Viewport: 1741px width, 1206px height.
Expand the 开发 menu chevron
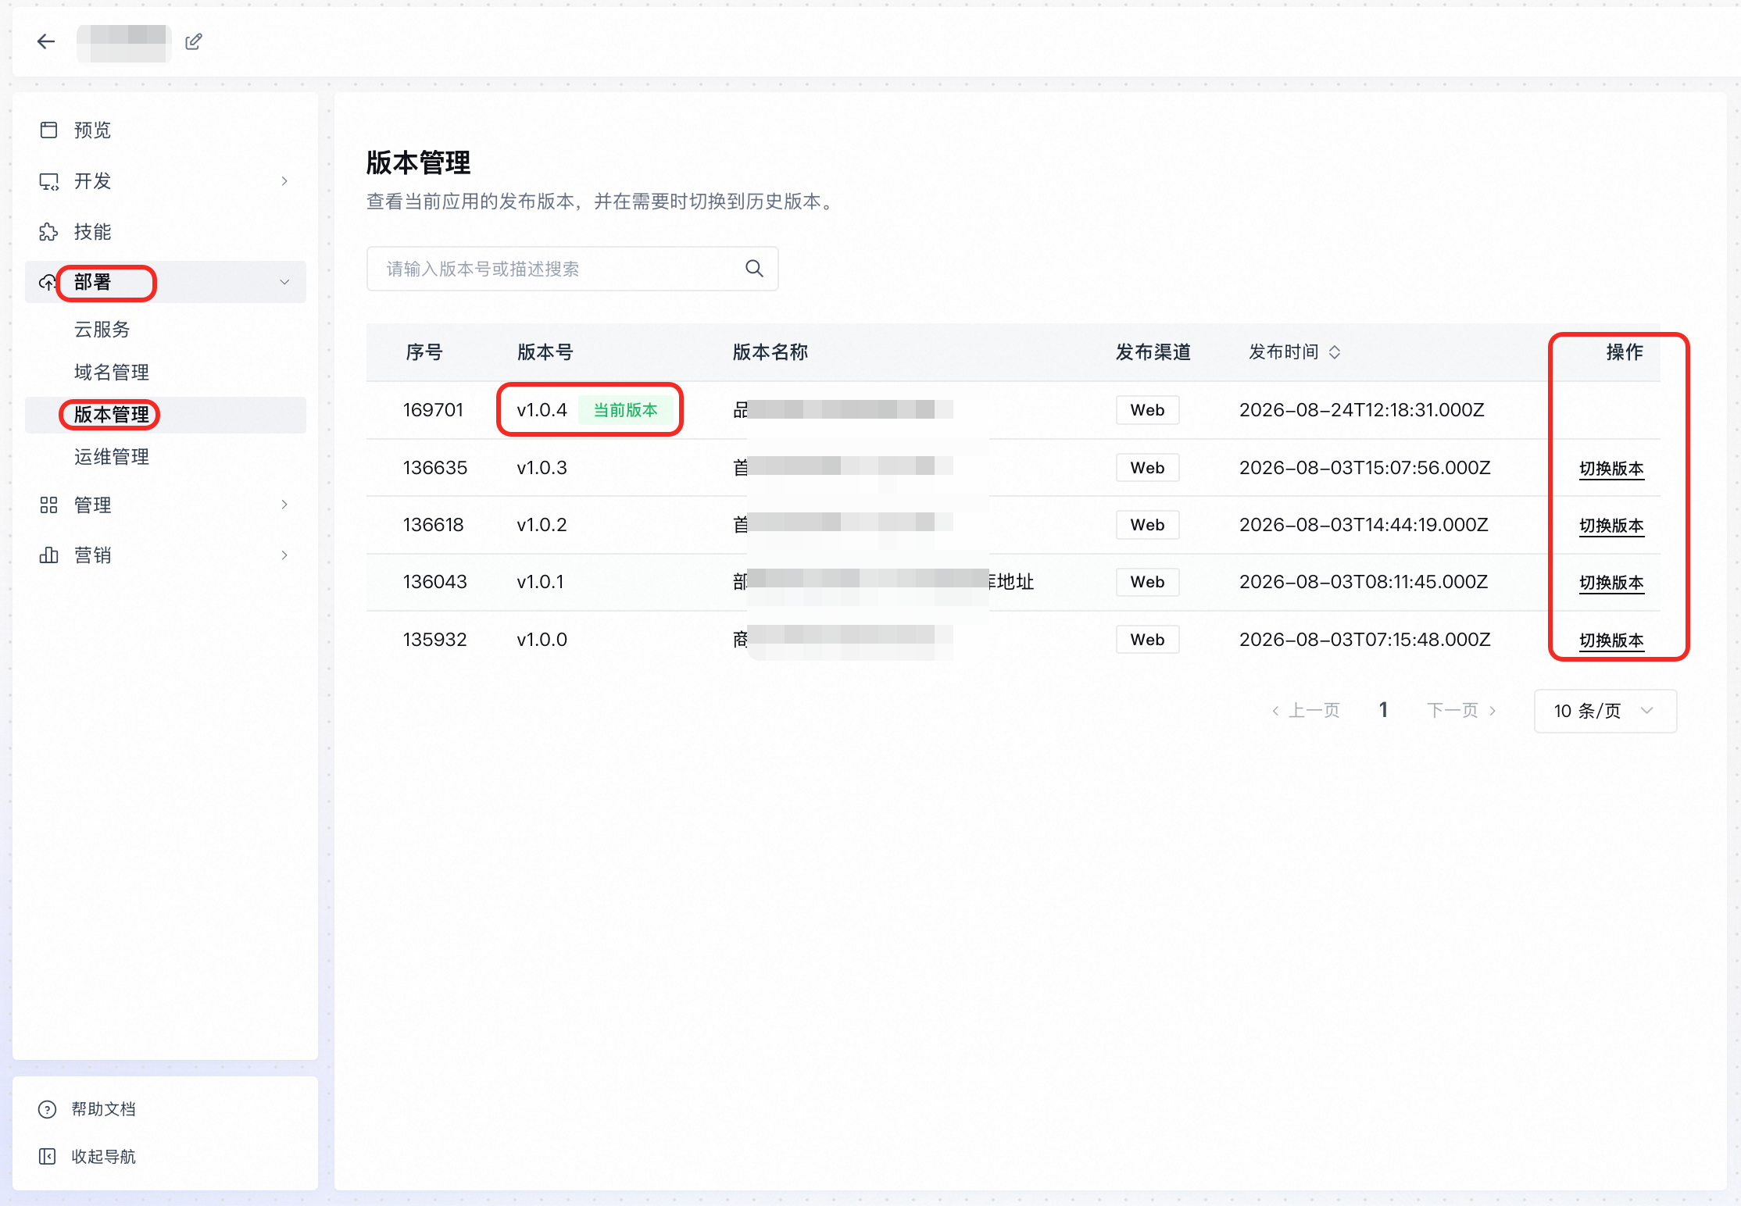point(284,181)
